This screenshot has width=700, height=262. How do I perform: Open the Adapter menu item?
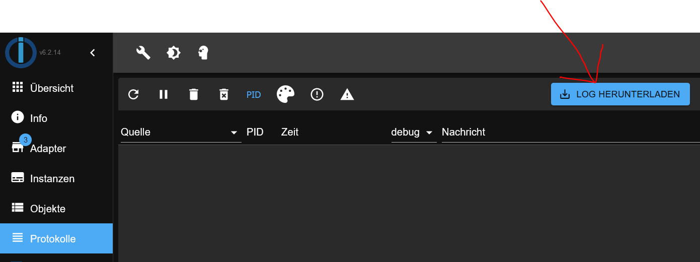tap(48, 149)
